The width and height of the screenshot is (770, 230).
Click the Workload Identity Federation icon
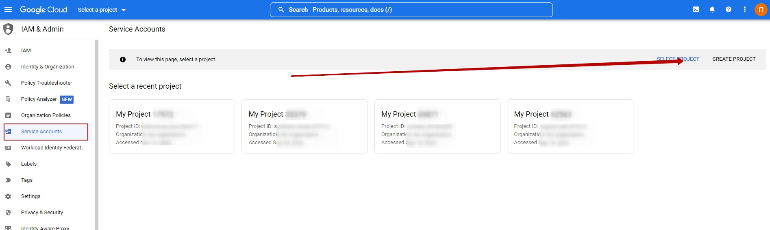8,148
